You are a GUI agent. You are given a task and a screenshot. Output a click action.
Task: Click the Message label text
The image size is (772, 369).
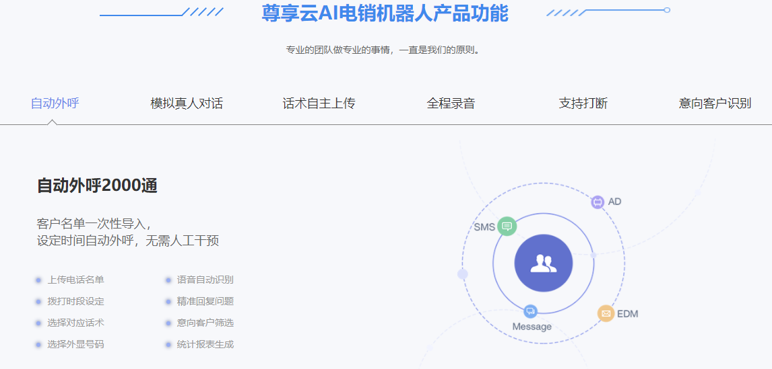tap(532, 327)
